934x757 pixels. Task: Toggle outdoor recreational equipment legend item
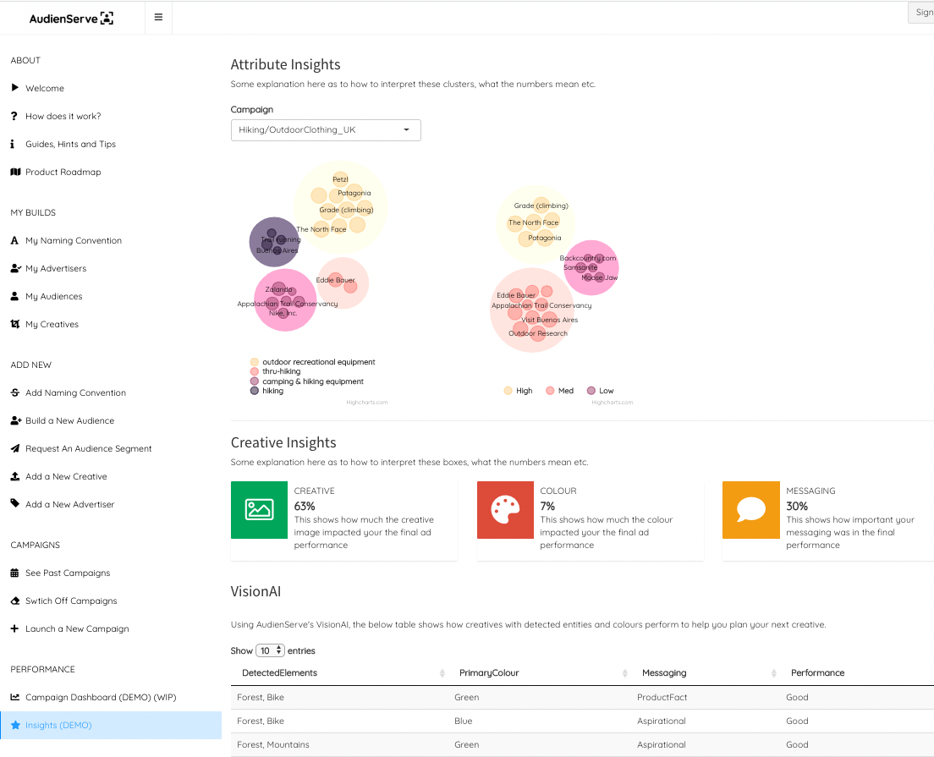[313, 361]
